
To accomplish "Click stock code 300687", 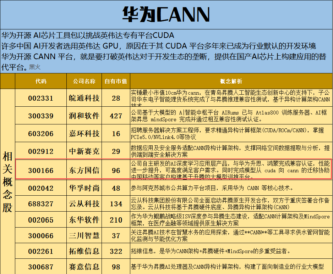I will [41, 267].
